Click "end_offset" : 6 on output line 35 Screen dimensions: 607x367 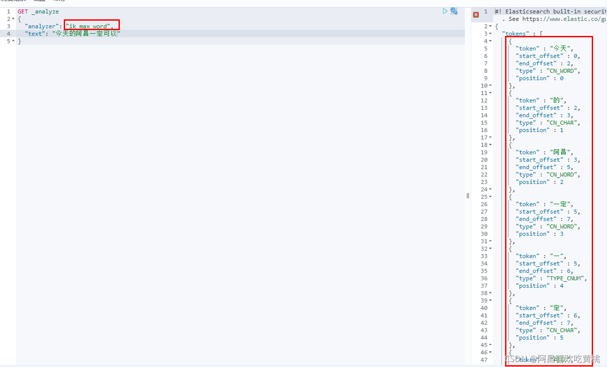click(x=544, y=271)
